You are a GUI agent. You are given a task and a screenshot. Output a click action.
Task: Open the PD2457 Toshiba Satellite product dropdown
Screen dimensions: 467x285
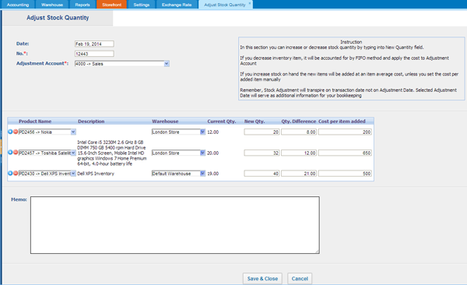pyautogui.click(x=73, y=153)
